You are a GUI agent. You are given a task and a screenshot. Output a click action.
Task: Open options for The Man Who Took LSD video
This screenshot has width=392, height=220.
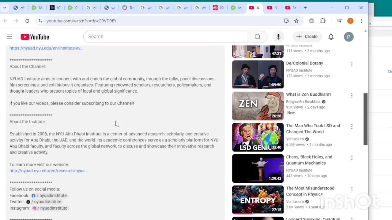(352, 127)
